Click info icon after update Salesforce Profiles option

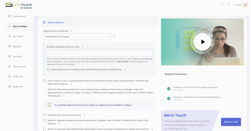point(59,124)
